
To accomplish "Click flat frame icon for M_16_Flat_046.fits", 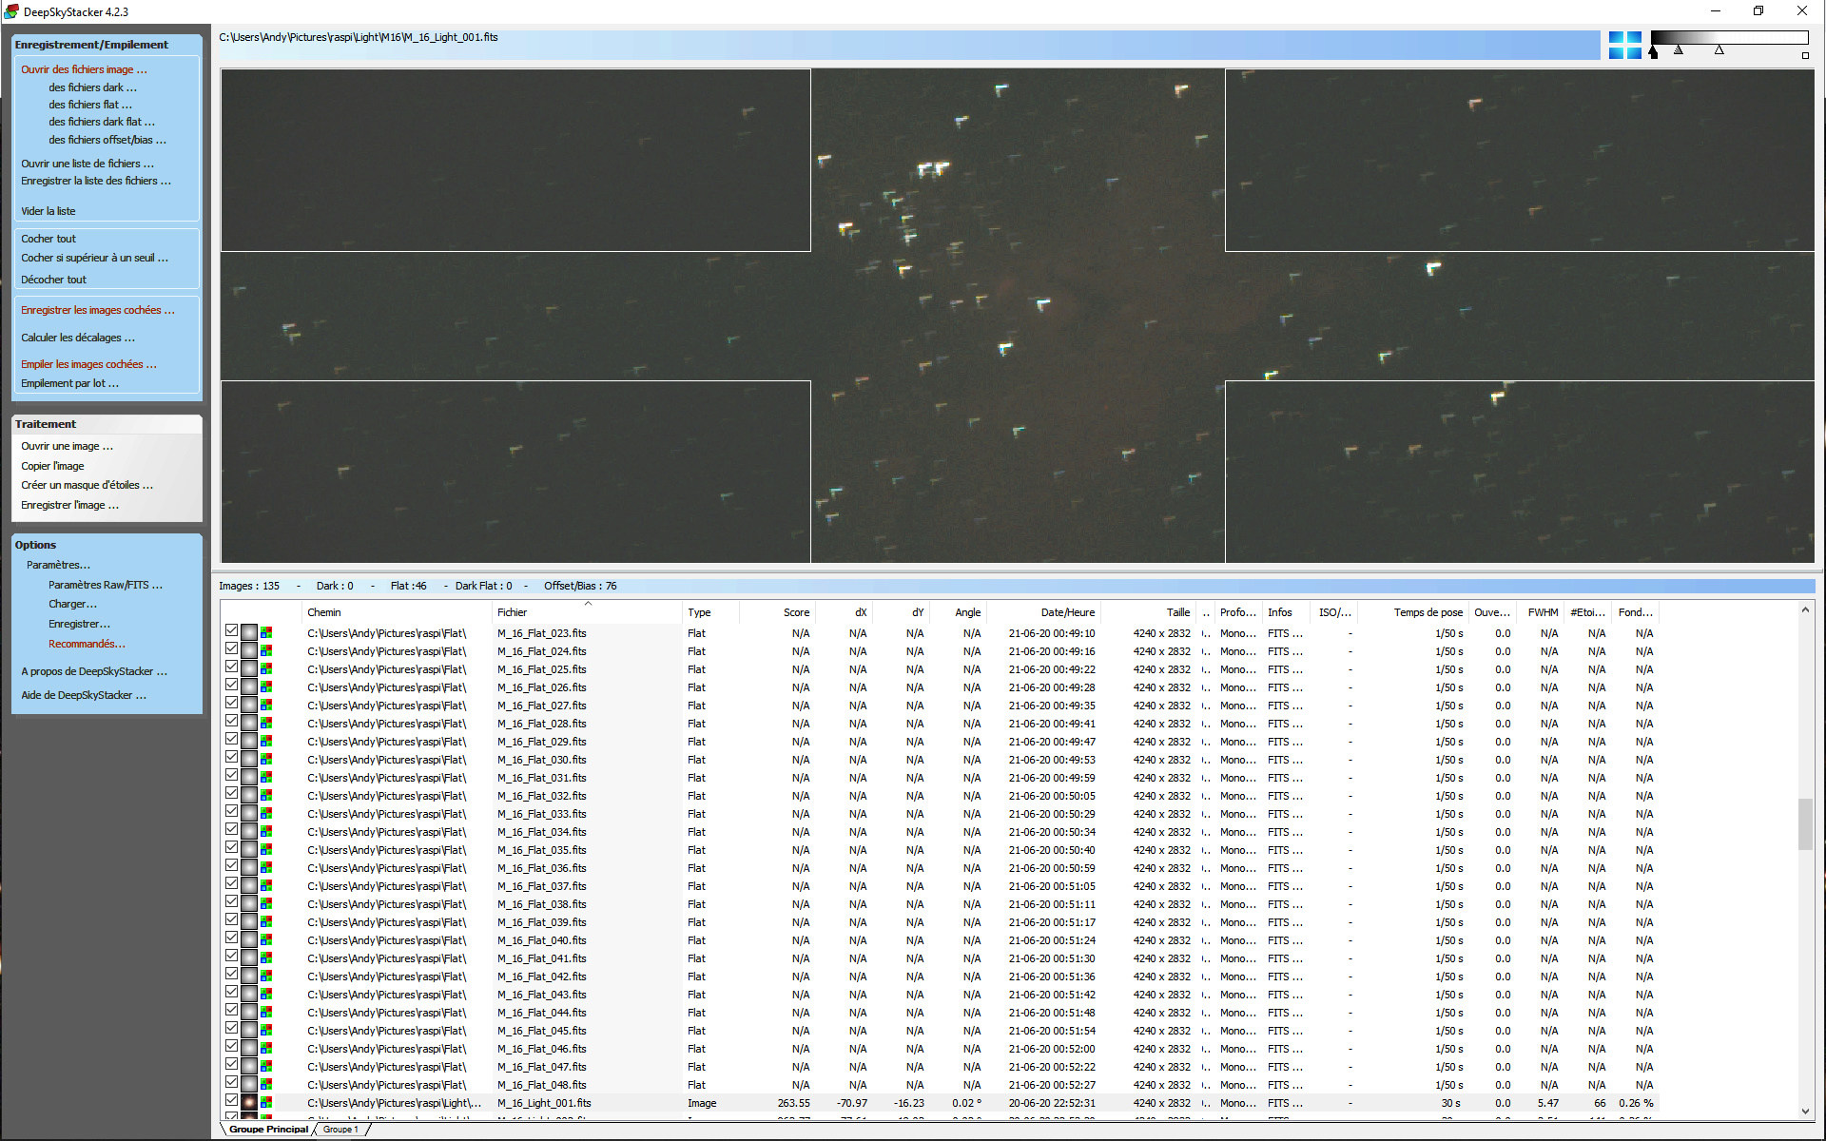I will 249,1049.
